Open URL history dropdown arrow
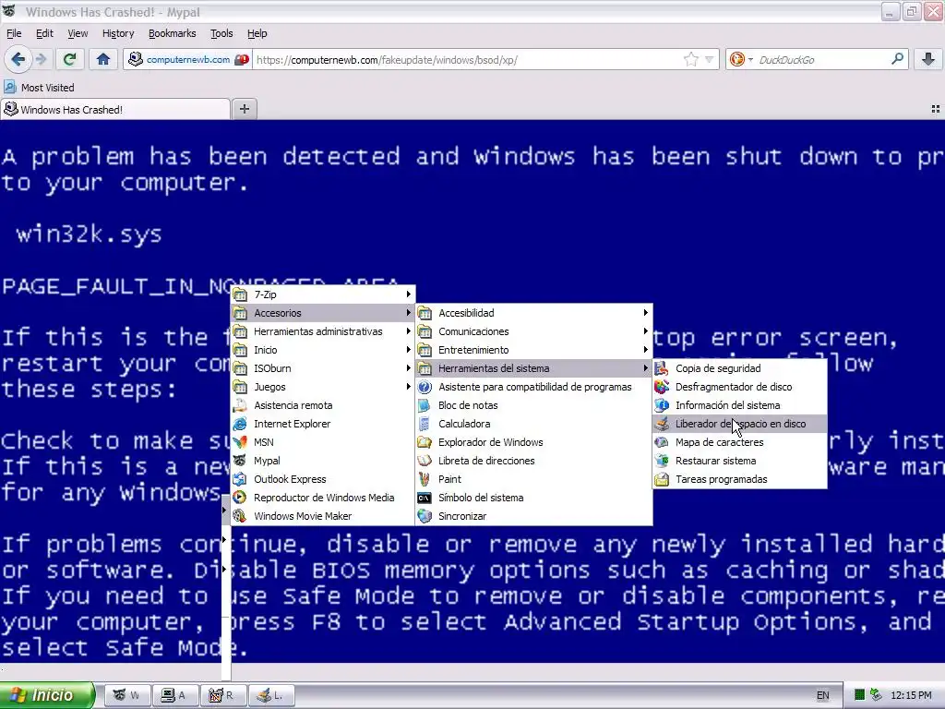945x709 pixels. tap(710, 59)
